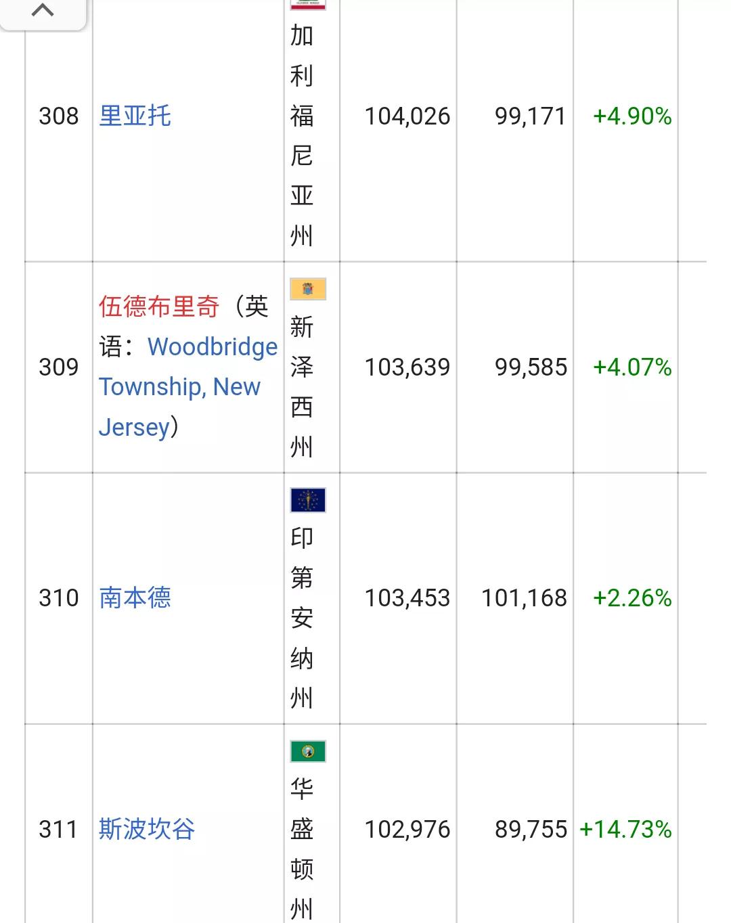This screenshot has width=731, height=923.
Task: Open the 斯波坎谷 city link
Action: pos(147,829)
